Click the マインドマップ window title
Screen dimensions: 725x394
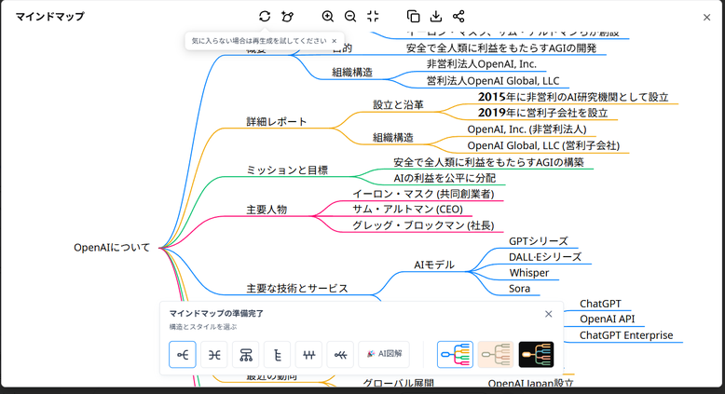(50, 17)
